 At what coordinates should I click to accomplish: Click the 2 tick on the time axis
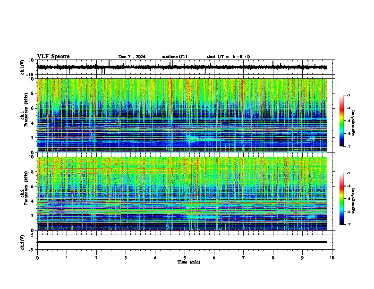point(96,258)
